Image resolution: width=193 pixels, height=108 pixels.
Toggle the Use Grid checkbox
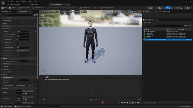[17, 23]
